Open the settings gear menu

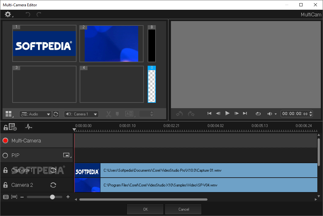pos(8,14)
